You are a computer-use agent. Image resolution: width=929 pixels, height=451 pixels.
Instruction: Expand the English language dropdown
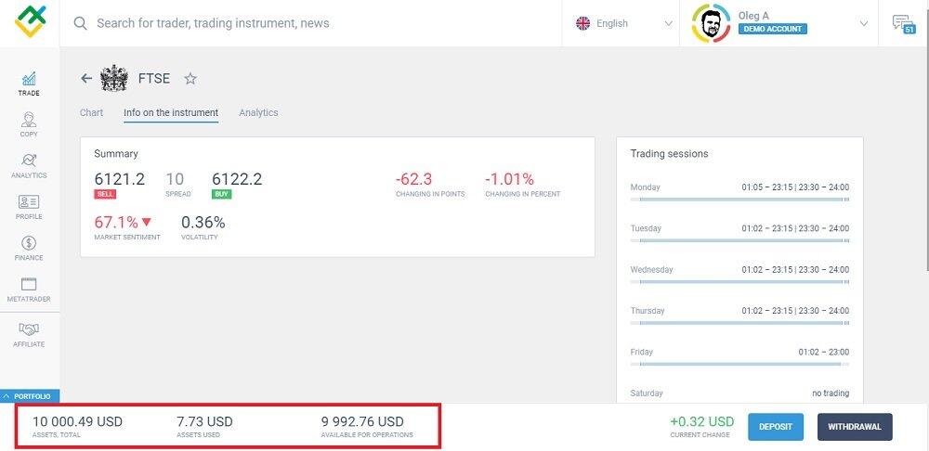pos(624,23)
